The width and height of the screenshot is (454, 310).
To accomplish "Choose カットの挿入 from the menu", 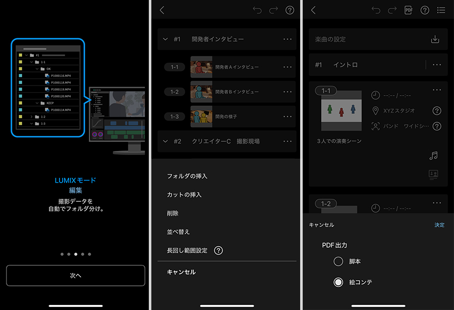I will click(185, 195).
